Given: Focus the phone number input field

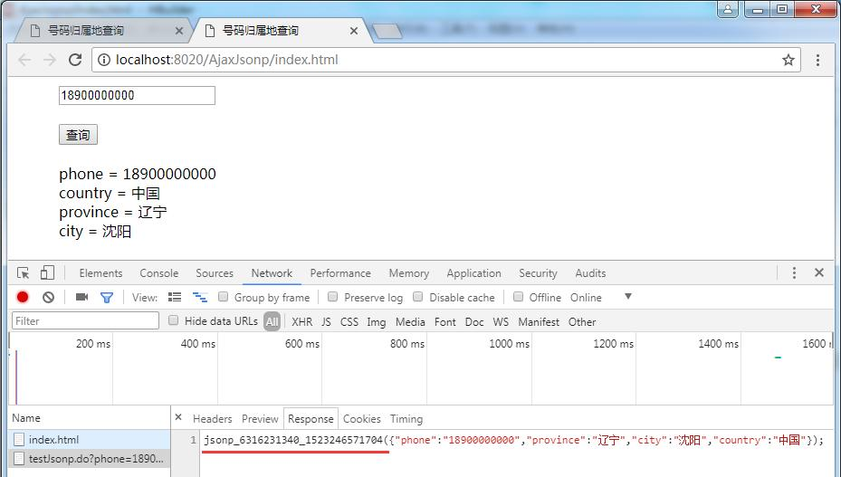Looking at the screenshot, I should point(137,96).
